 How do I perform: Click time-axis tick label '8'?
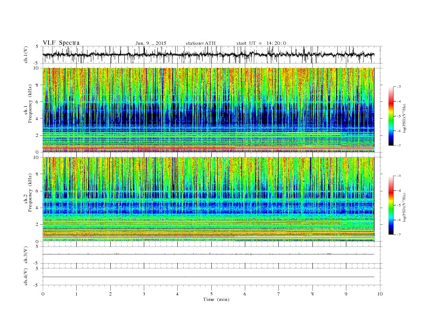[312, 294]
